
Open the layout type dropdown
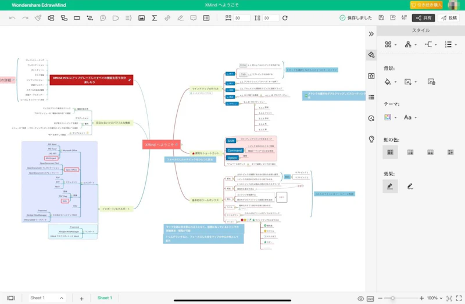click(390, 44)
